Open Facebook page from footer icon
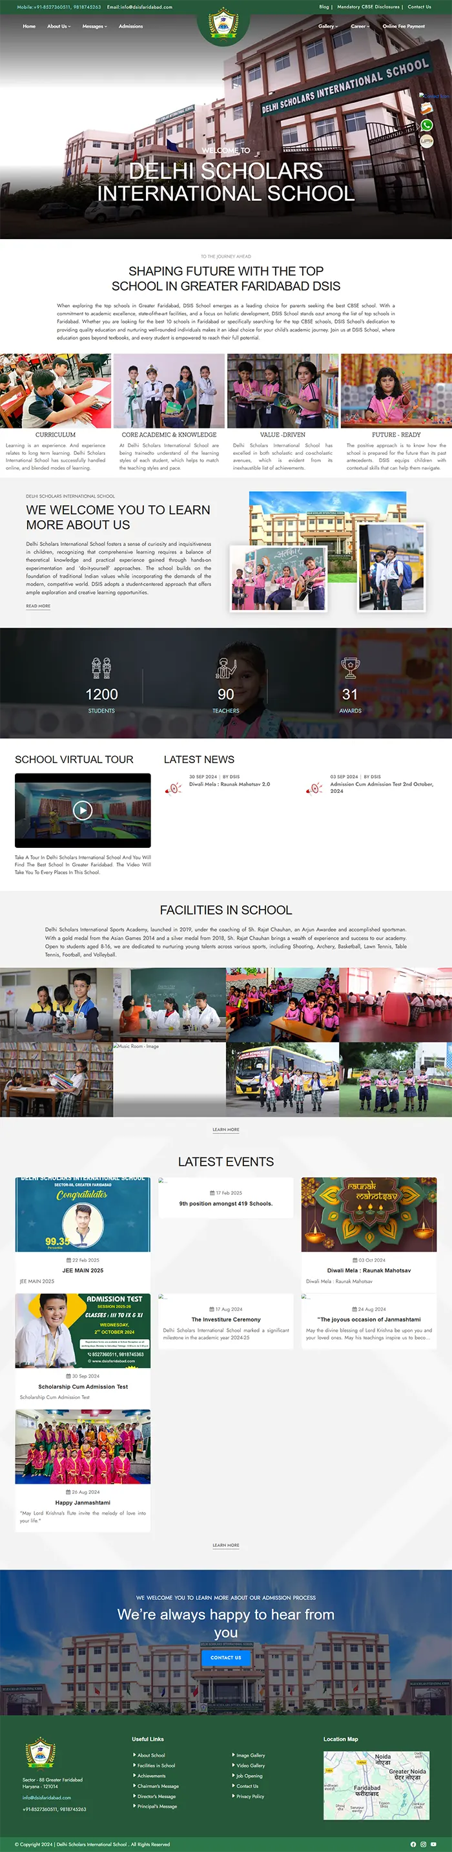The height and width of the screenshot is (1852, 452). 413,1844
